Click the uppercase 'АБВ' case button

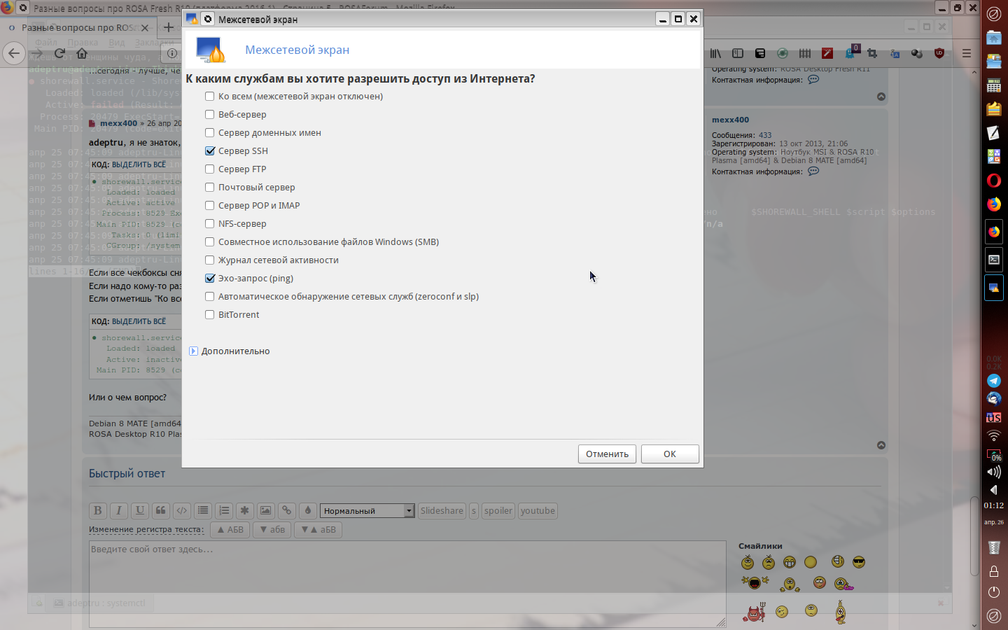(x=230, y=530)
